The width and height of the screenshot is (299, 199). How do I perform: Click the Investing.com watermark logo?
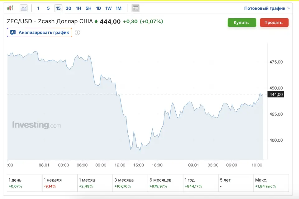(x=36, y=125)
